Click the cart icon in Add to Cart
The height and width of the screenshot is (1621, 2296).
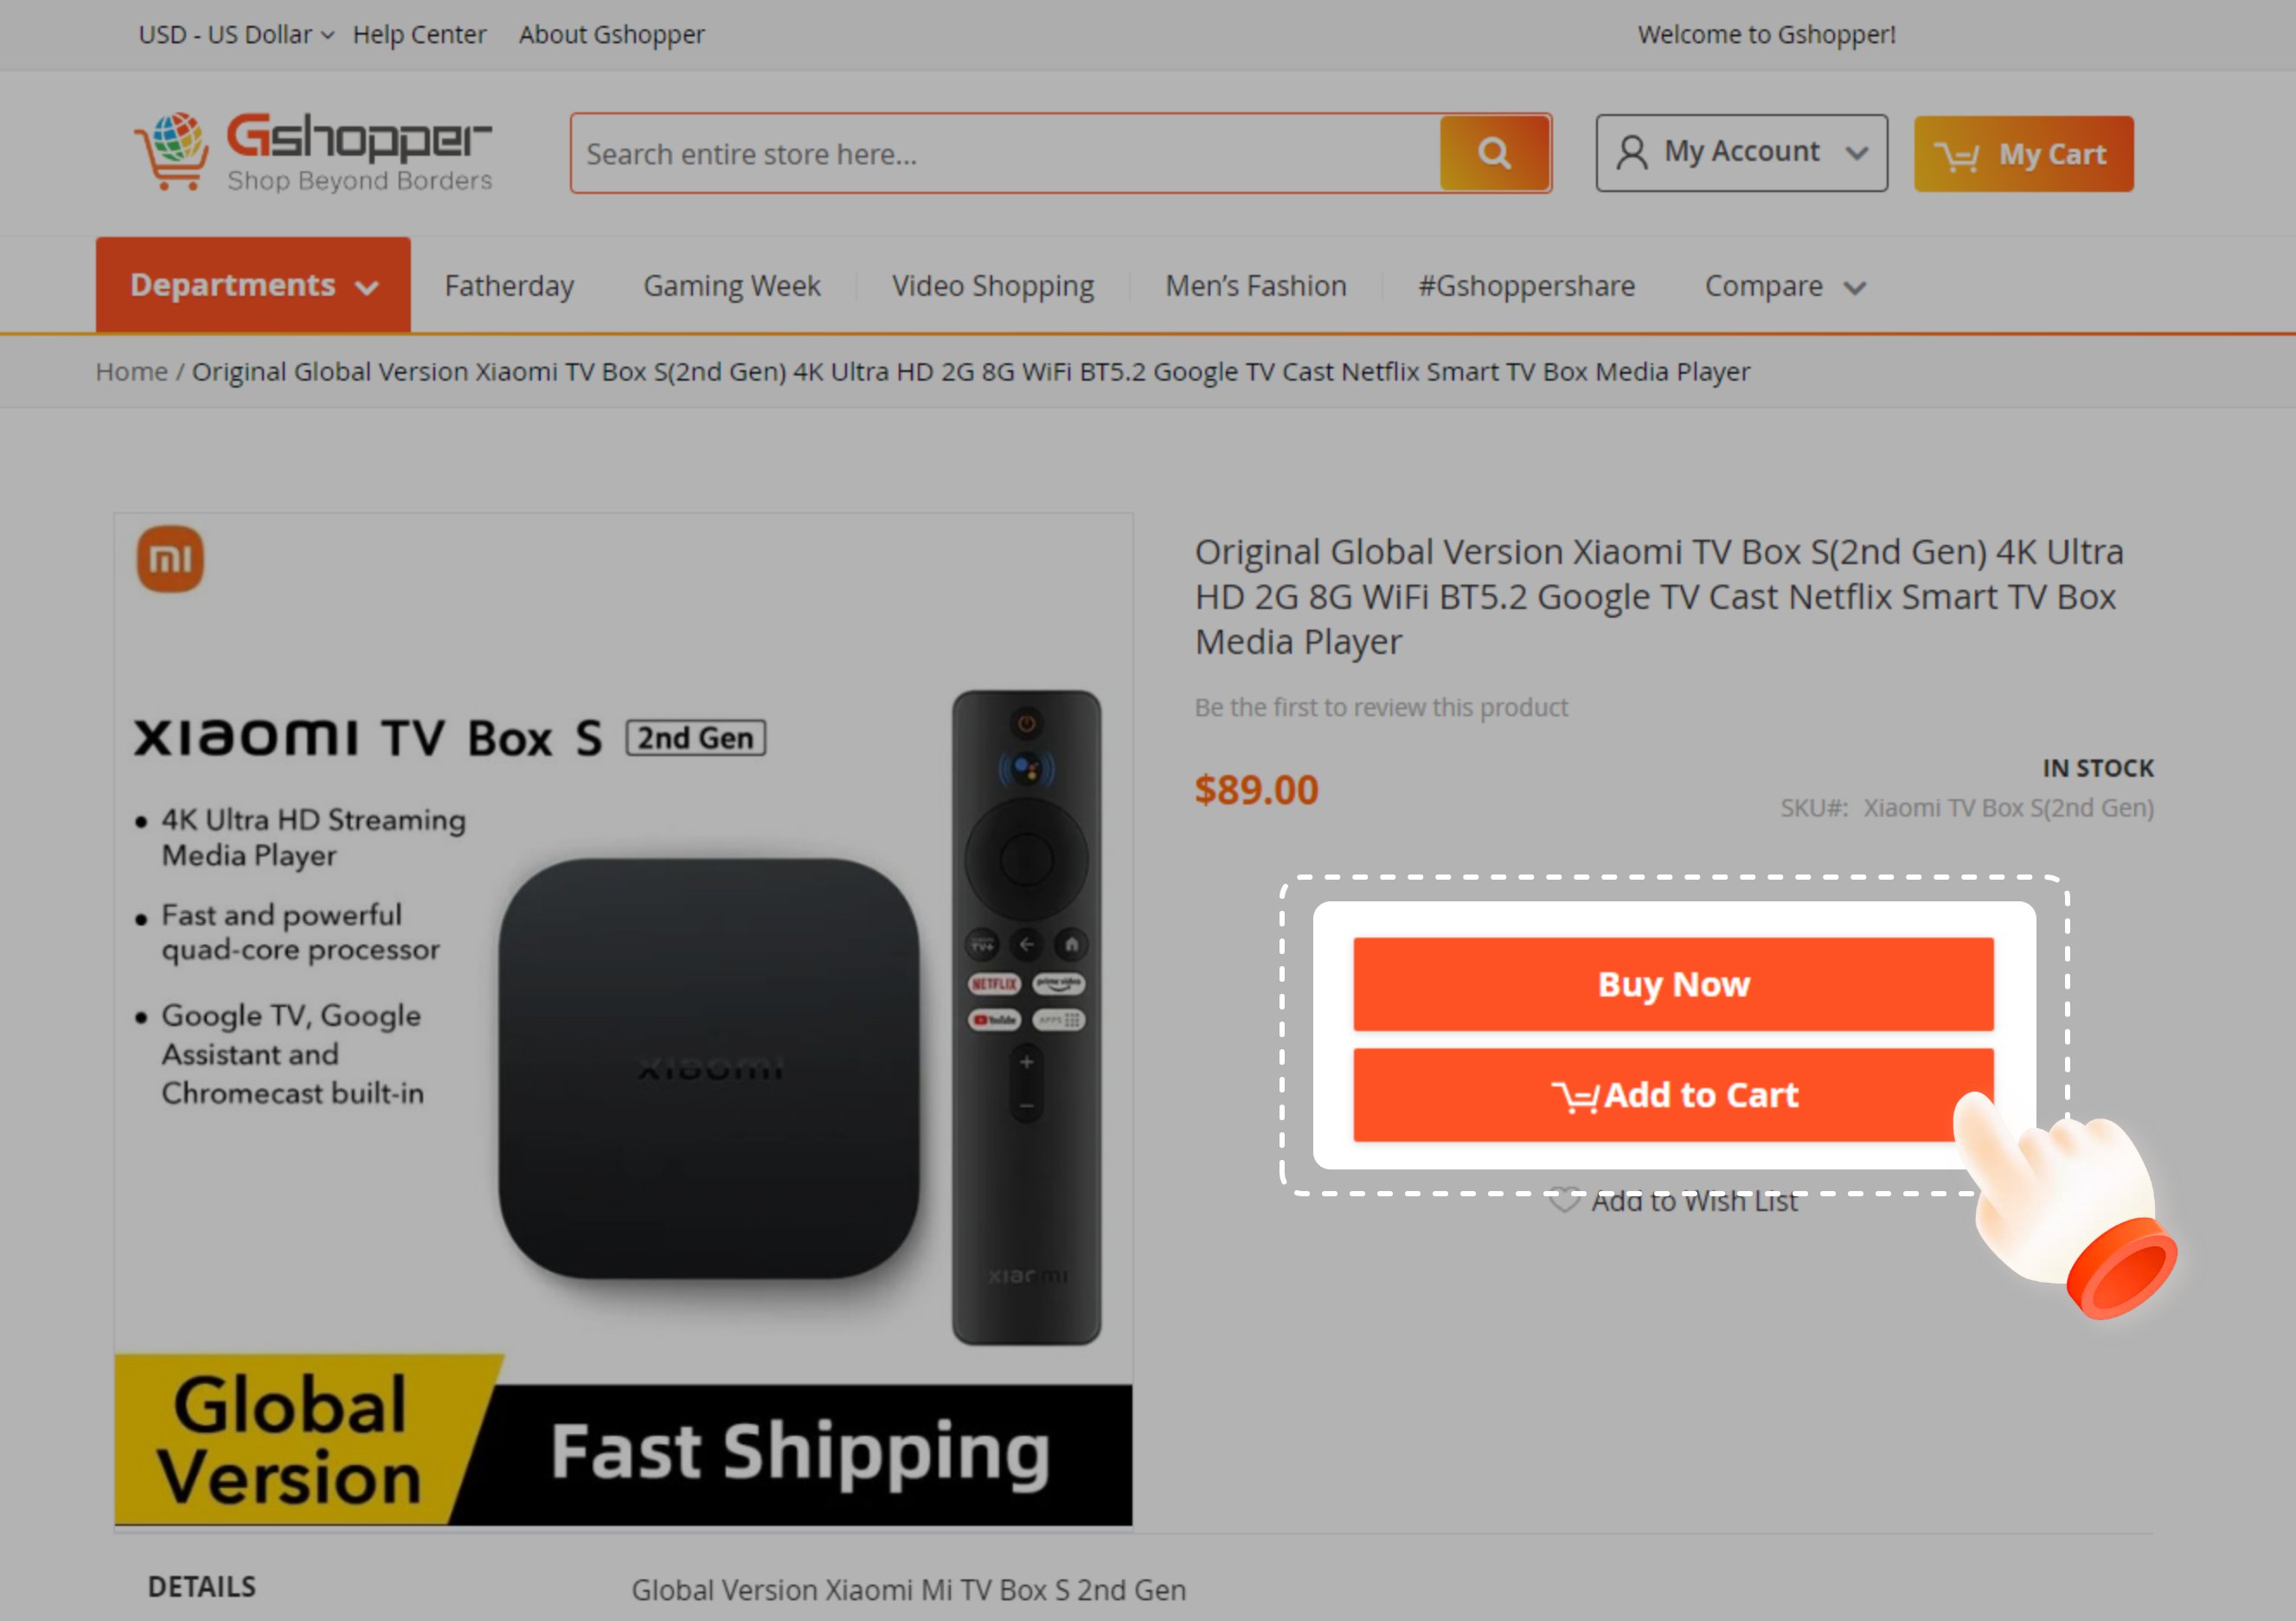[x=1576, y=1096]
